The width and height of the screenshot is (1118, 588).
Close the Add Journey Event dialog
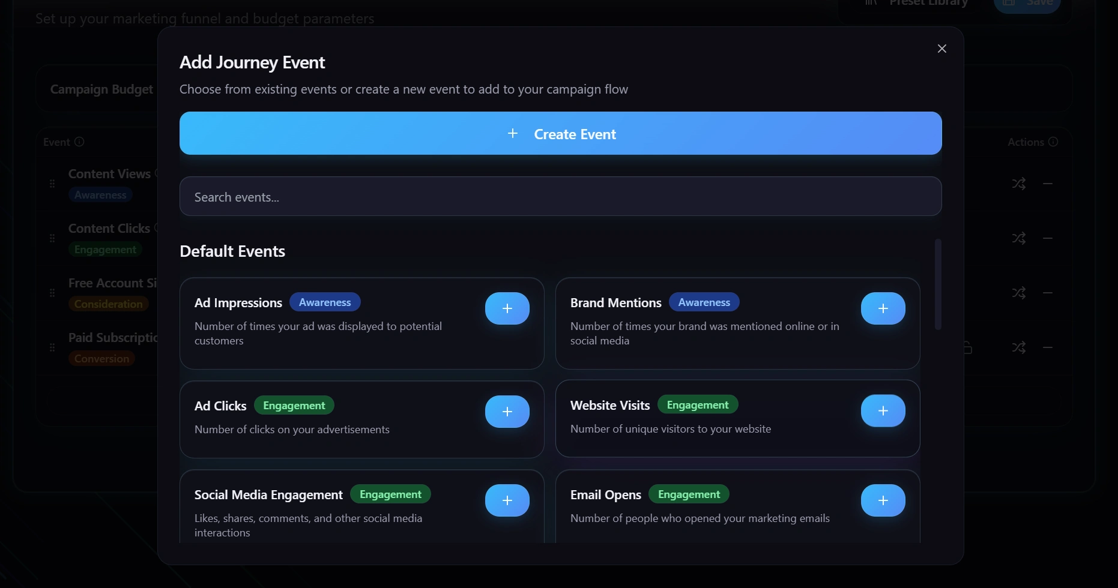tap(941, 49)
